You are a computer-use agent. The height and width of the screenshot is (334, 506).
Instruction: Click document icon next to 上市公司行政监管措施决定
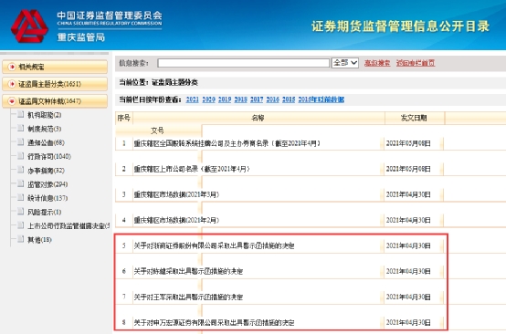point(21,225)
